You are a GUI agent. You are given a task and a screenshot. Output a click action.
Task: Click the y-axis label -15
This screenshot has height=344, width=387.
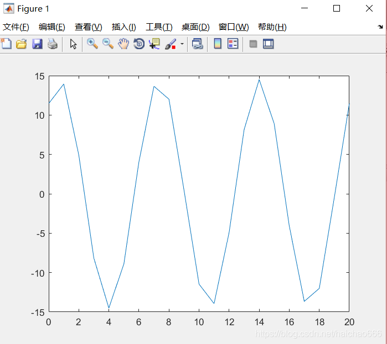(38, 313)
